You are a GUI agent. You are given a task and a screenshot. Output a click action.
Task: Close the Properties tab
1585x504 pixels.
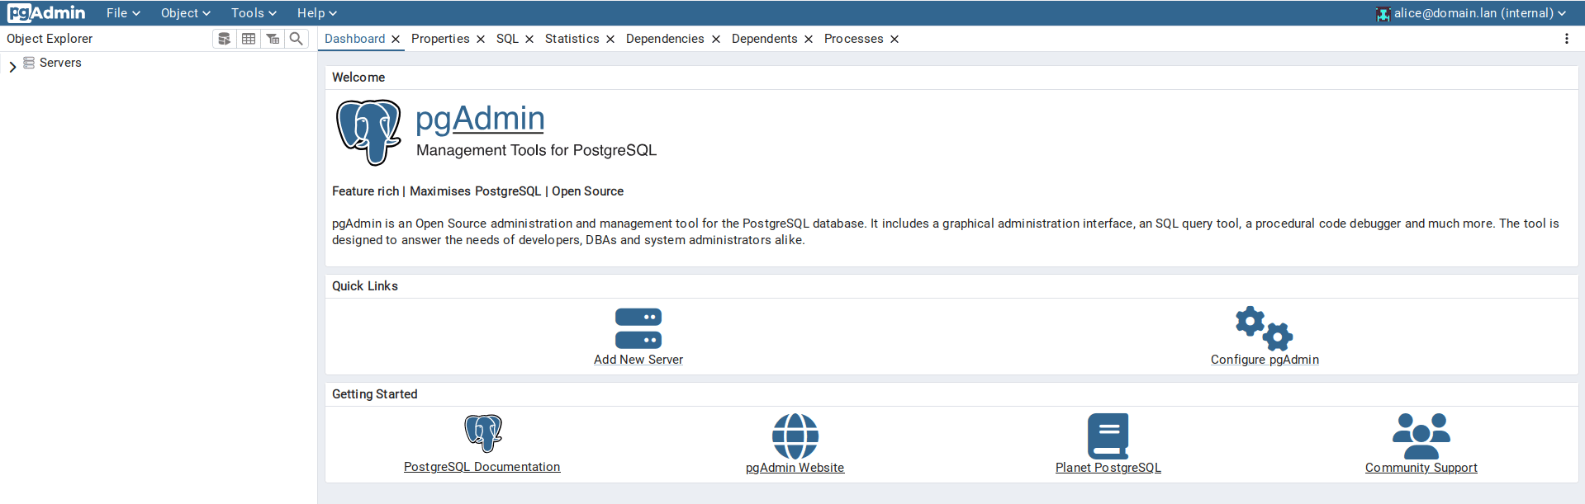pos(480,39)
